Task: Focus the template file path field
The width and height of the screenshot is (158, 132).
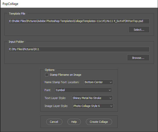Action: (x=79, y=21)
